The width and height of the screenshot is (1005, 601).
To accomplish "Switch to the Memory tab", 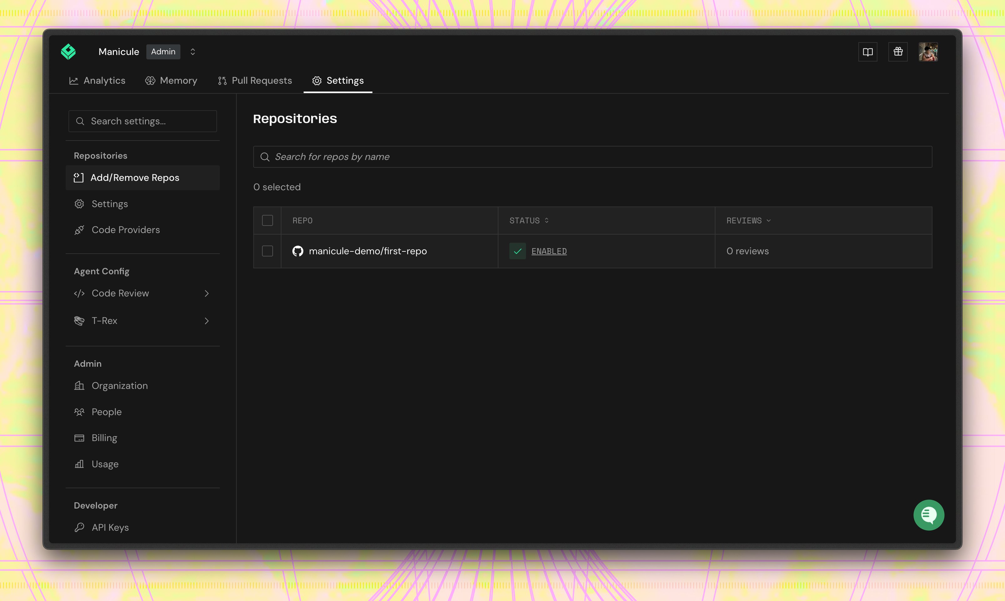I will (x=171, y=81).
